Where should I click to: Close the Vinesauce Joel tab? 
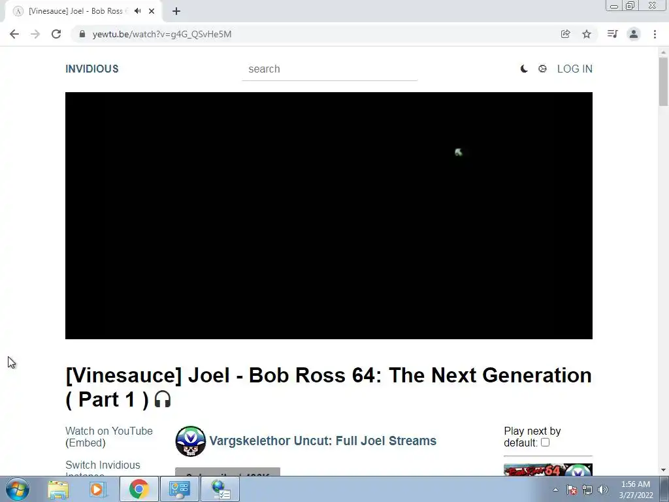coord(152,11)
